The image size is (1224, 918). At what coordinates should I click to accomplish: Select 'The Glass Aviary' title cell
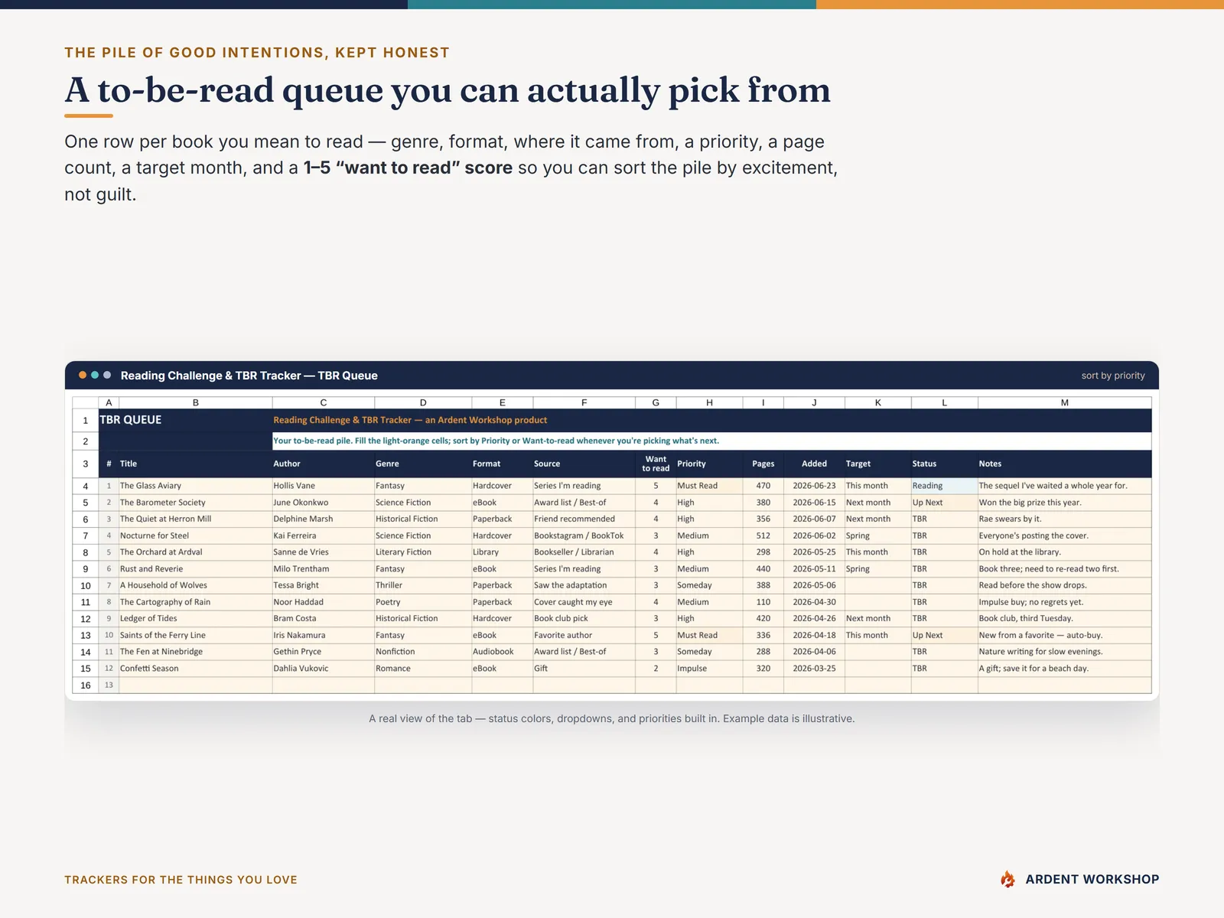(196, 486)
